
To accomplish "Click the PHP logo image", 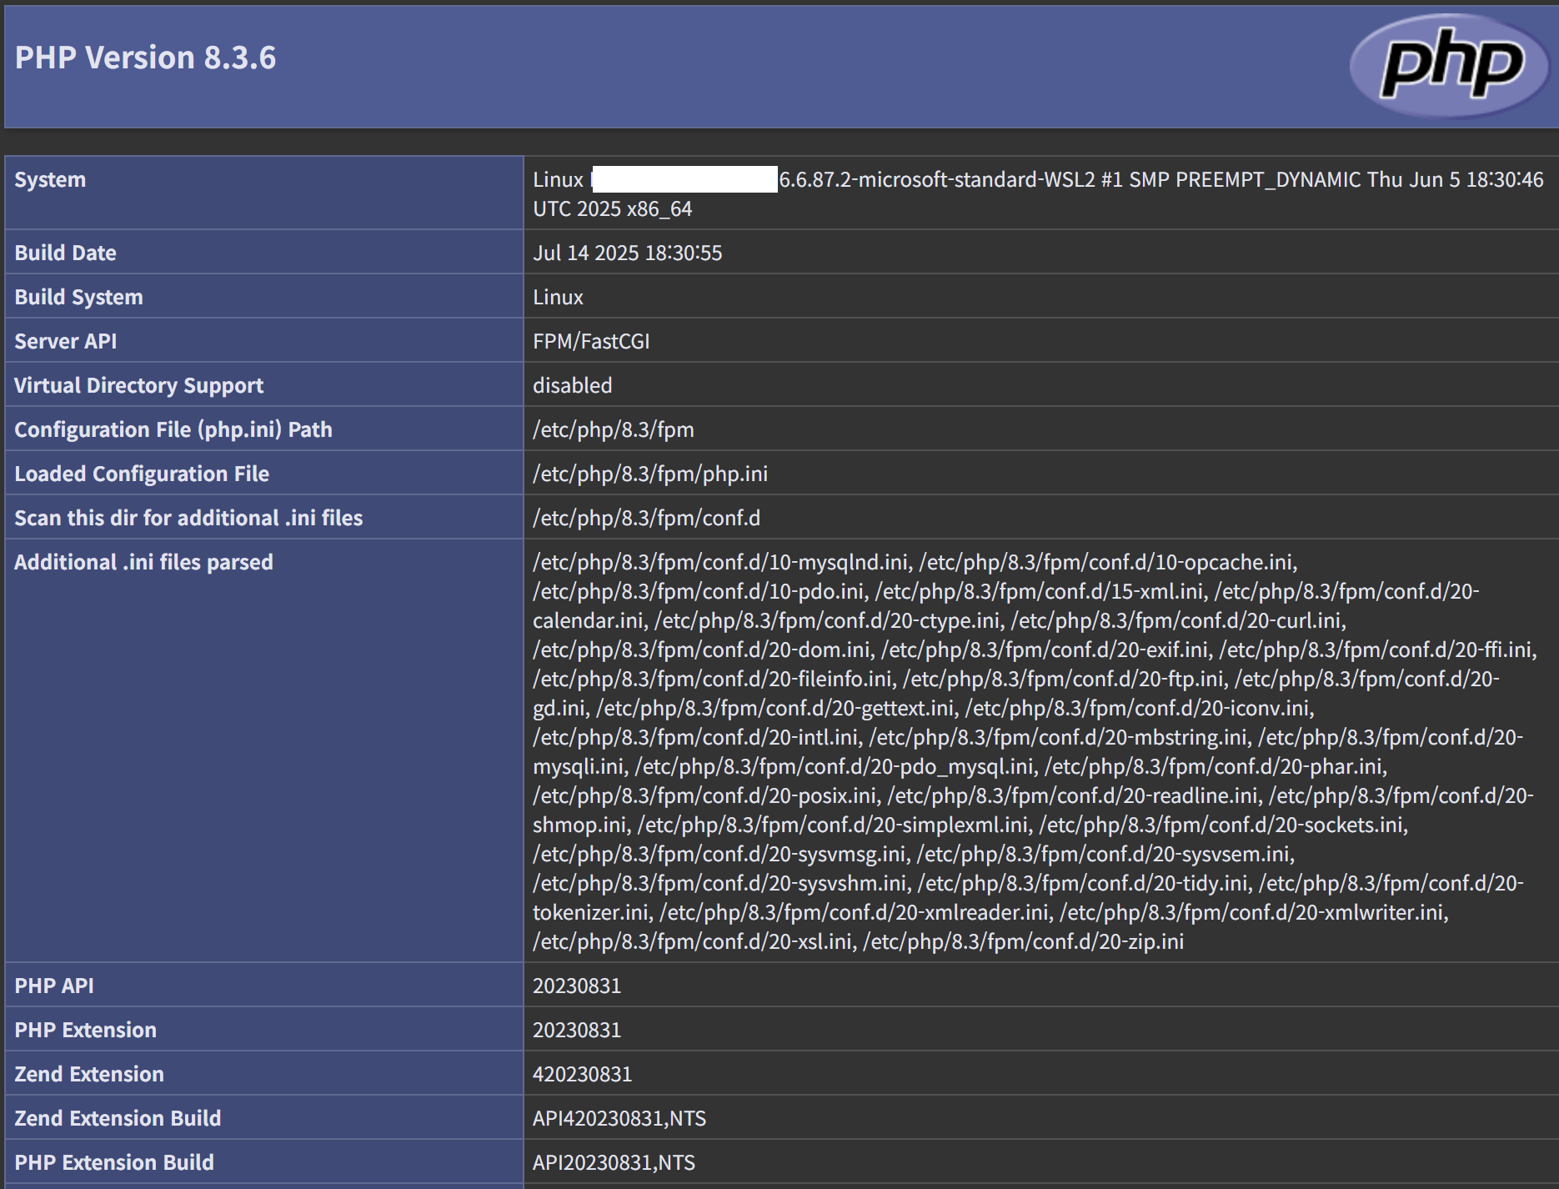I will pyautogui.click(x=1450, y=65).
